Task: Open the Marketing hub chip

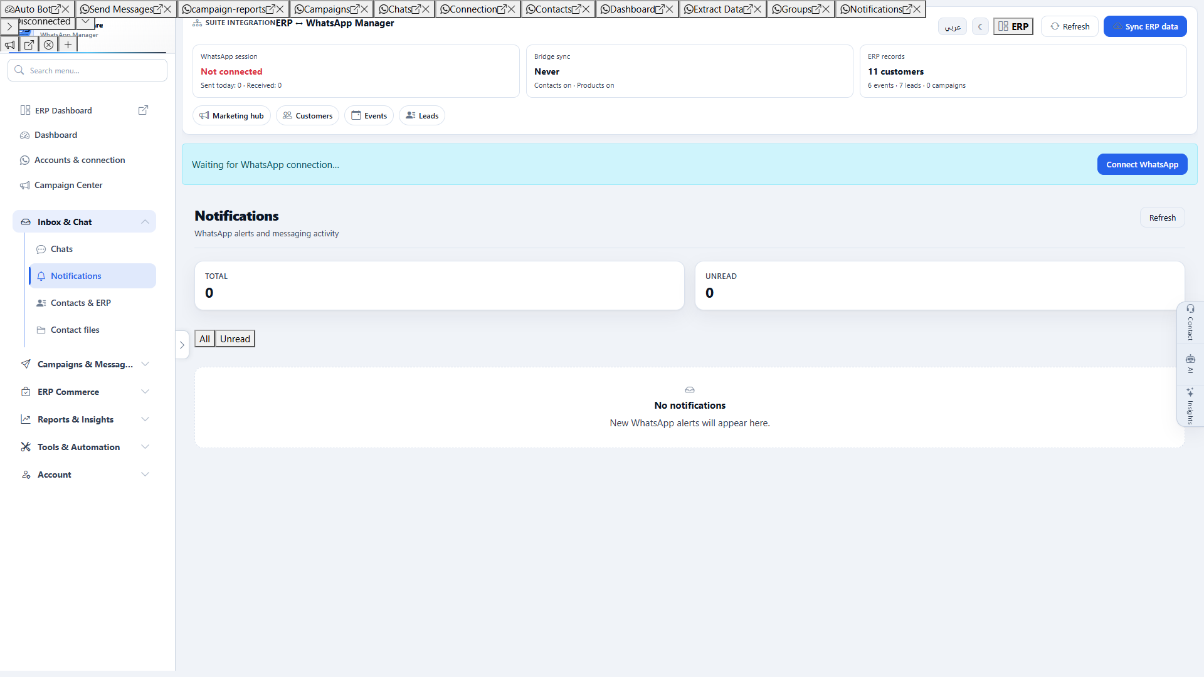Action: pyautogui.click(x=231, y=115)
